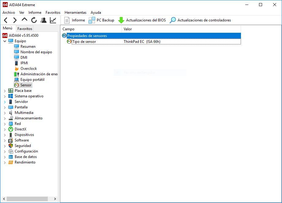The height and width of the screenshot is (203, 282).
Task: Click the Valor column header
Action: (x=181, y=29)
